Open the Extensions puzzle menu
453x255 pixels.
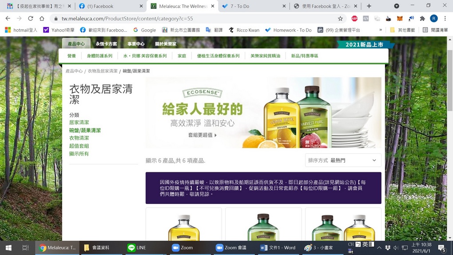coord(422,19)
